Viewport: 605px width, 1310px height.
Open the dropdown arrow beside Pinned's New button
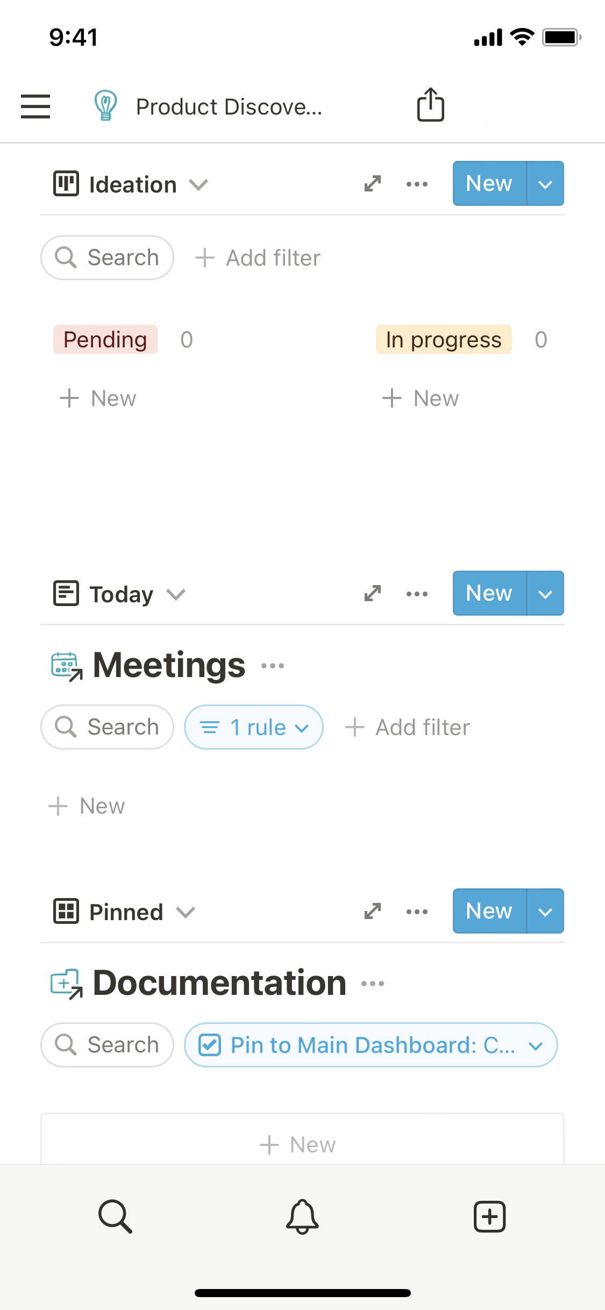[545, 912]
